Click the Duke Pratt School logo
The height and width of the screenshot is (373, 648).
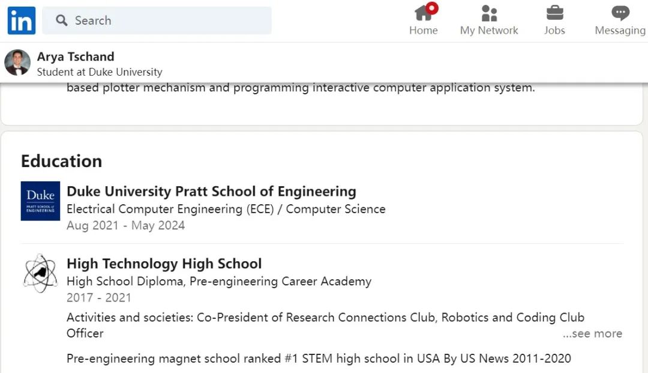coord(40,201)
